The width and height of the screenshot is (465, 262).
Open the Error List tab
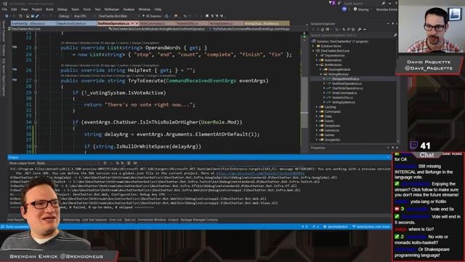point(116,220)
